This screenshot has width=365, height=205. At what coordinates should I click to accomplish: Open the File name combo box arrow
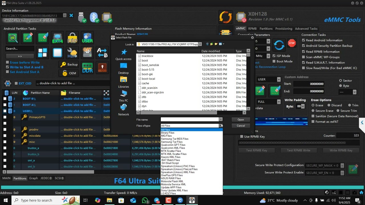[220, 119]
